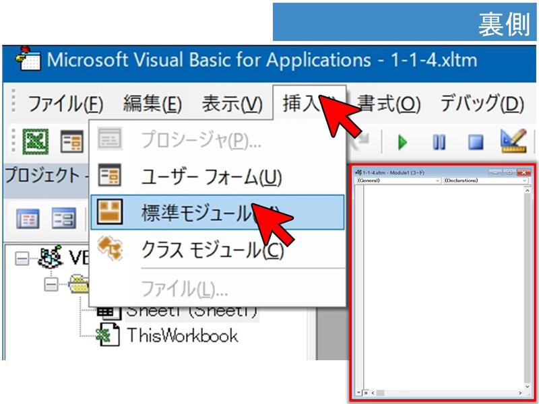Click the View Microsoft Excel toolbar icon
Image resolution: width=539 pixels, height=404 pixels.
[36, 141]
